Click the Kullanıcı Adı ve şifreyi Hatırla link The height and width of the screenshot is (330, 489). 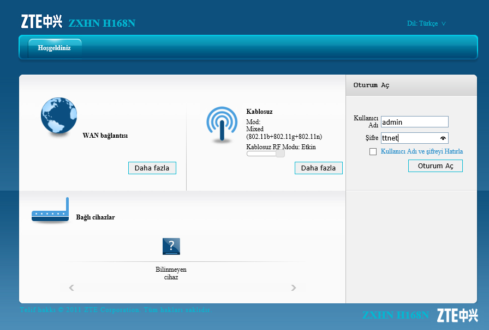tap(422, 151)
